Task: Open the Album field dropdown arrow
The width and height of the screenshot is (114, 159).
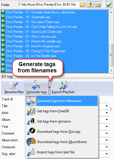Action: (107, 120)
